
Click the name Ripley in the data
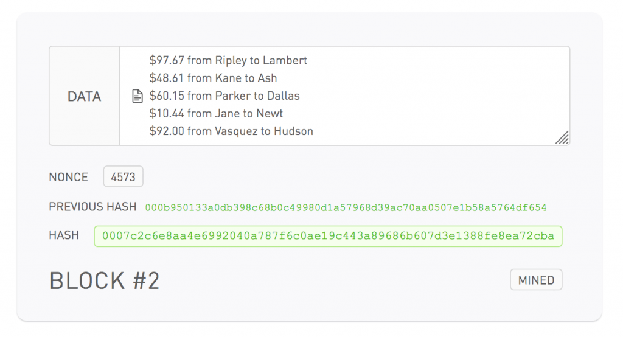click(232, 61)
